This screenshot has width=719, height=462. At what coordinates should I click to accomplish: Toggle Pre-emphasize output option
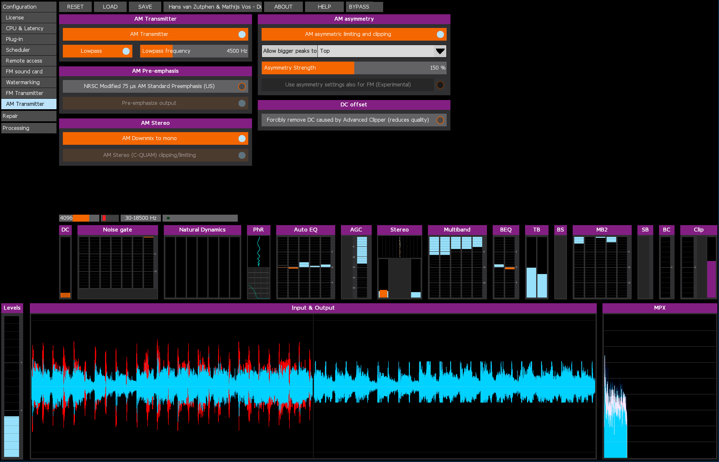click(x=155, y=103)
